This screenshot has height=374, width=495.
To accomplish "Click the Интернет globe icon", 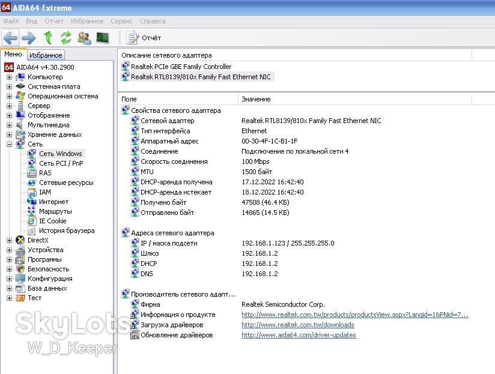I will 32,202.
